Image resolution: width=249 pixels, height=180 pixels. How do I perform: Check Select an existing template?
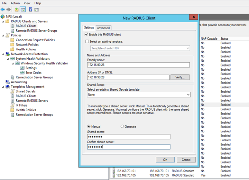(86, 41)
